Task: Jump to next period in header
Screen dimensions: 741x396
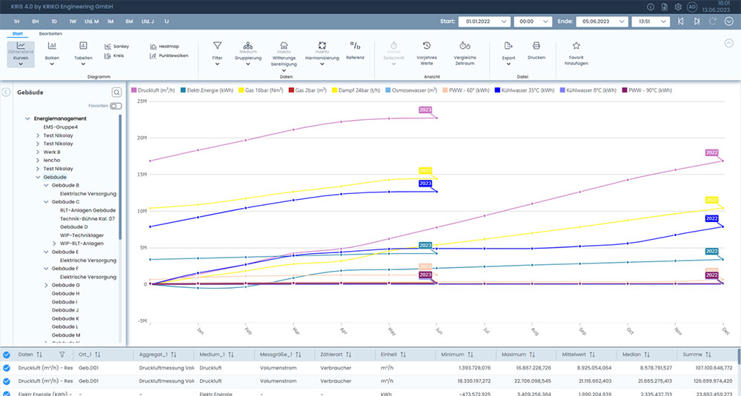Action: [x=697, y=21]
